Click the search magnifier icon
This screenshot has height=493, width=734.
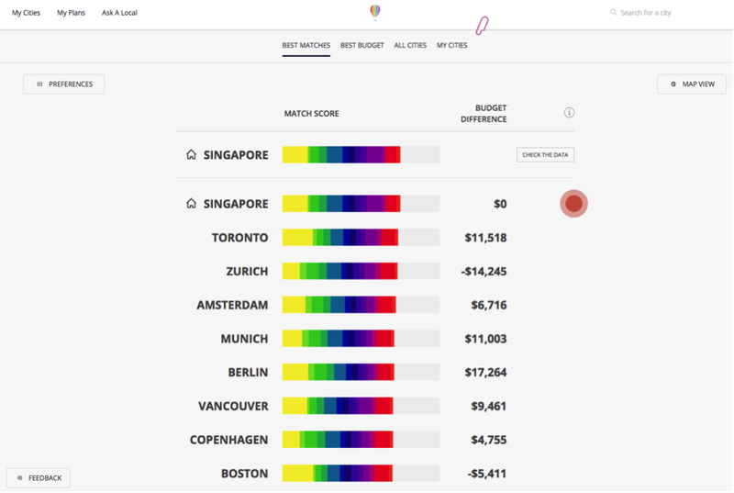[x=613, y=13]
